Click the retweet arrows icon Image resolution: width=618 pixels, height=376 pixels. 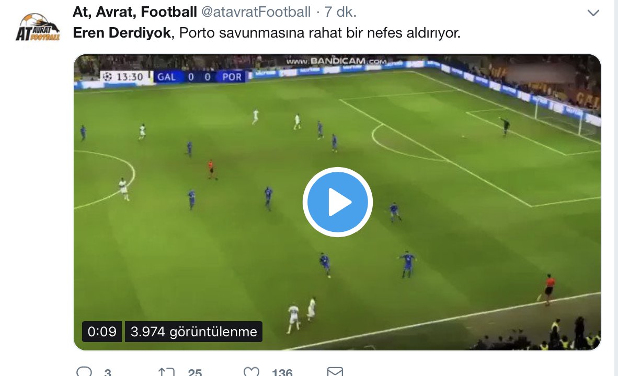coord(166,372)
